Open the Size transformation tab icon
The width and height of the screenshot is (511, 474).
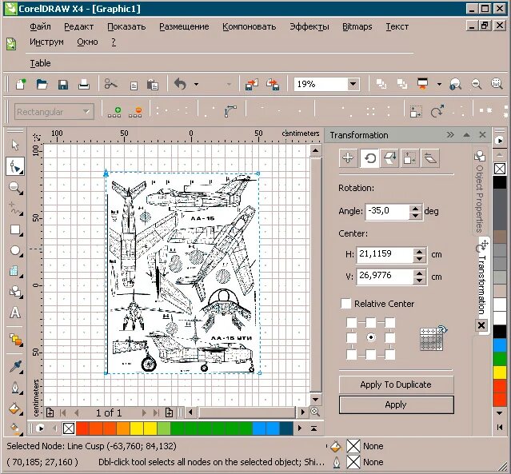click(x=409, y=158)
